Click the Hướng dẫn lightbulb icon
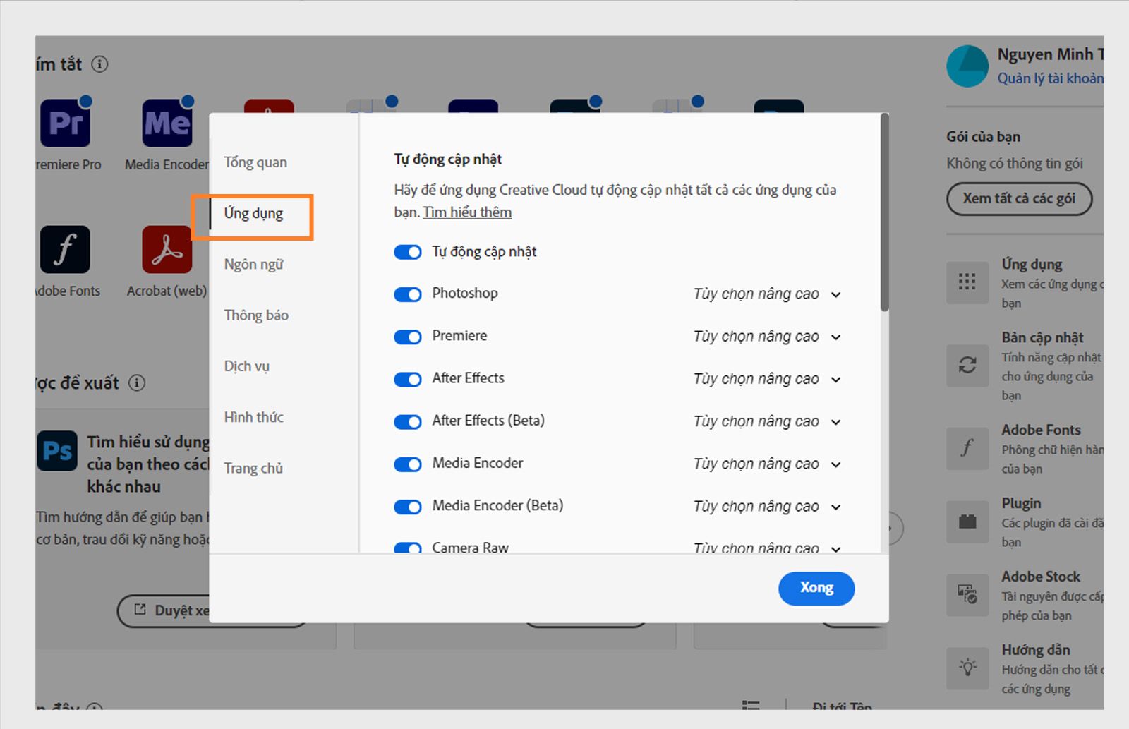 click(x=967, y=668)
